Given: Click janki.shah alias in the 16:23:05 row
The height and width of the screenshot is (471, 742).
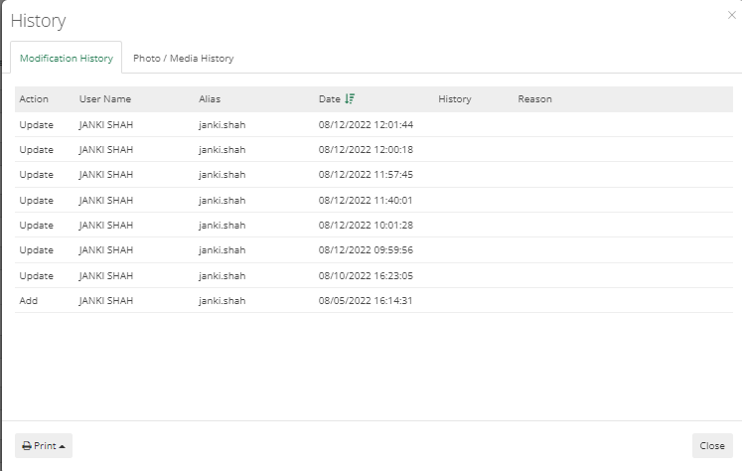Looking at the screenshot, I should (222, 275).
